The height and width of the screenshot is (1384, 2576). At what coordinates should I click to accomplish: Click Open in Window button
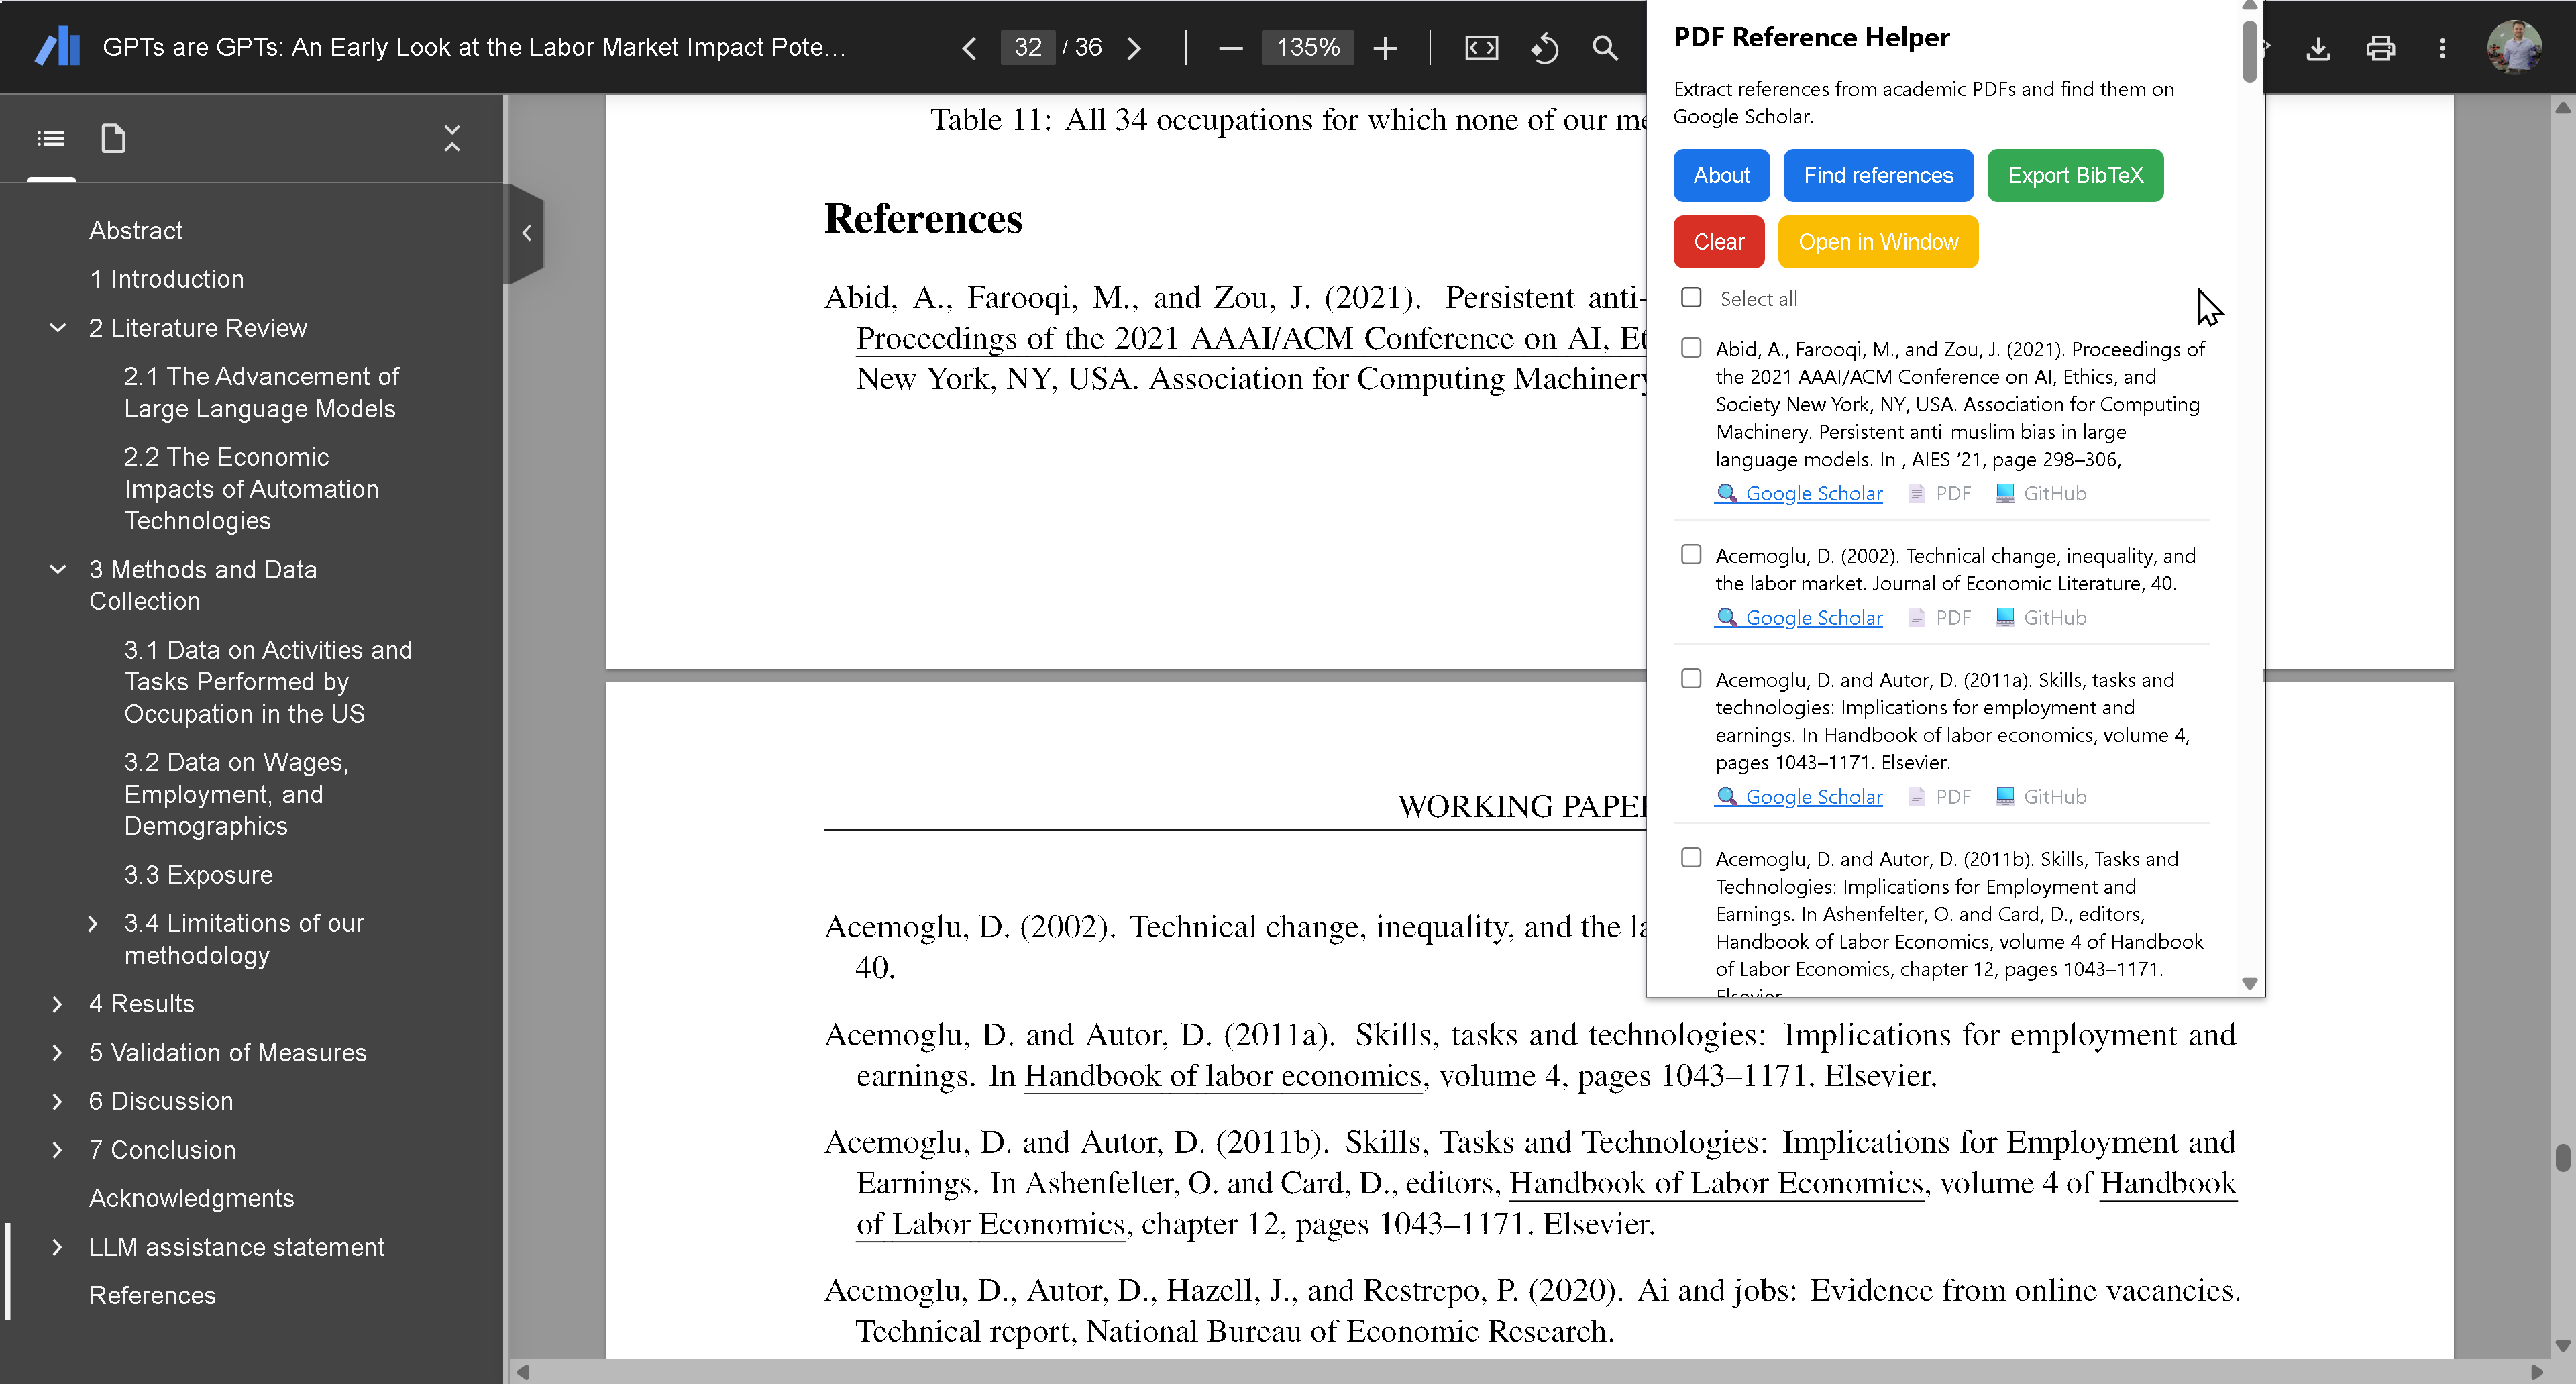click(1878, 242)
